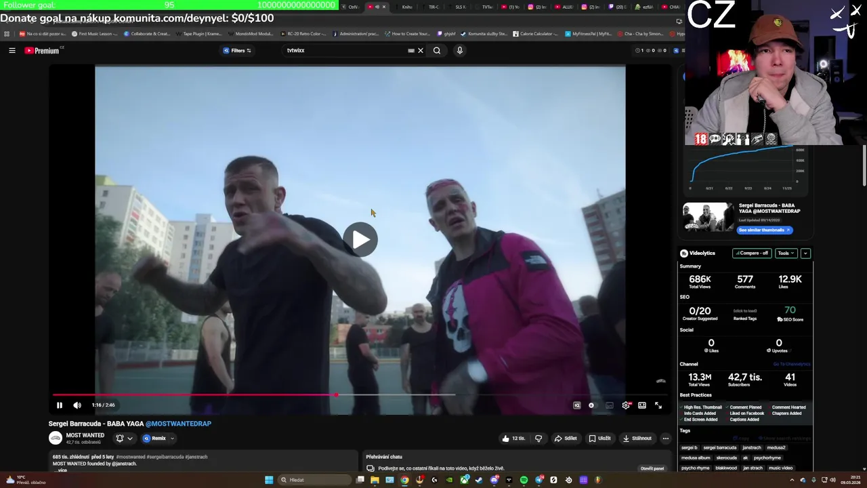Open notification bell dropdown for MOST WANTED
867x488 pixels.
(123, 439)
